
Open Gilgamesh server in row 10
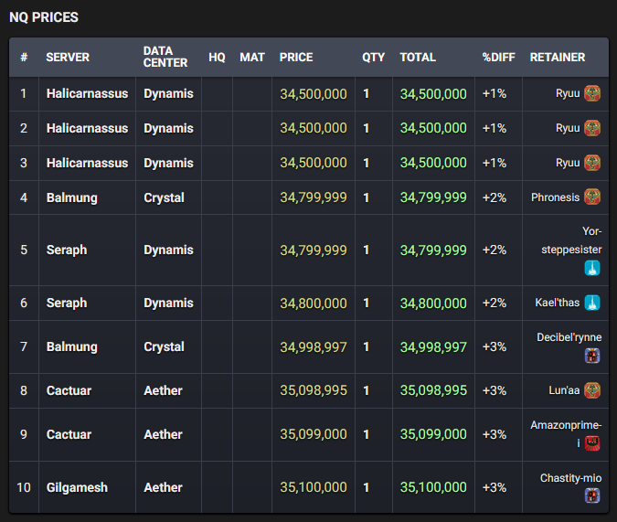[x=77, y=487]
